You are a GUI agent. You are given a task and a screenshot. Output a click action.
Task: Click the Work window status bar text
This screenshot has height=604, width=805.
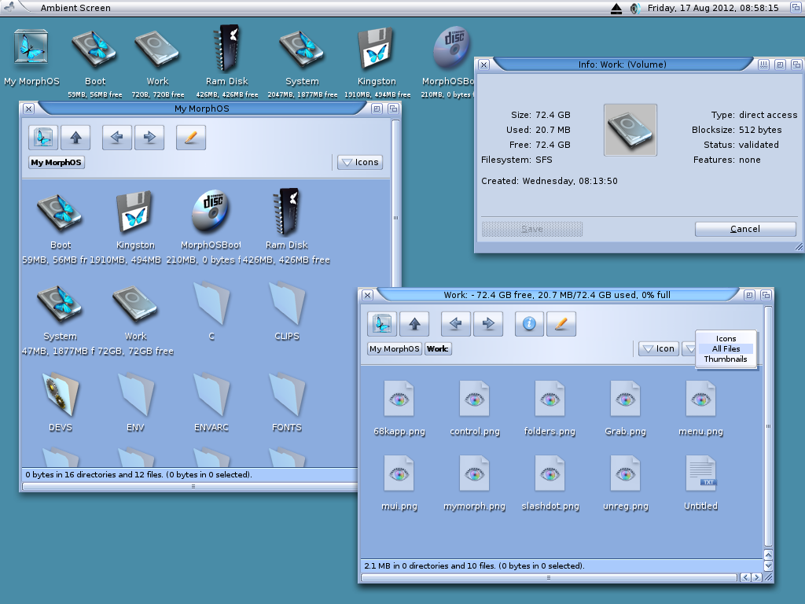click(474, 566)
